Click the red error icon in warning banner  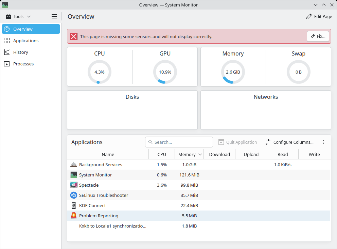click(x=74, y=36)
